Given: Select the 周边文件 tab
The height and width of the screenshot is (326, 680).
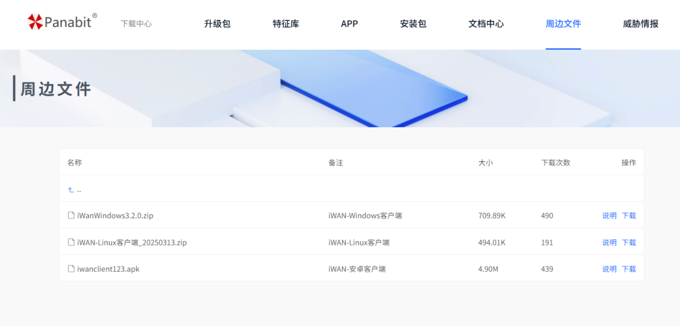Looking at the screenshot, I should pos(564,24).
